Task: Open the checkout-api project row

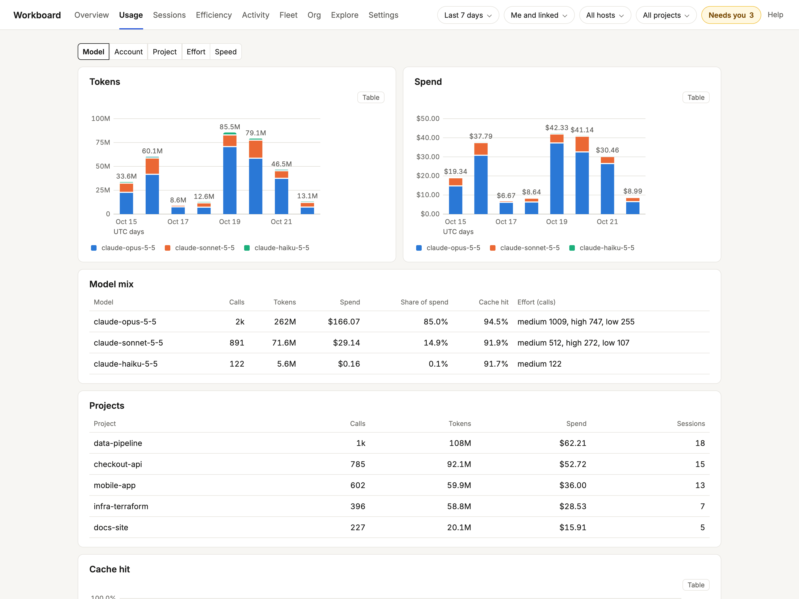Action: click(x=399, y=464)
